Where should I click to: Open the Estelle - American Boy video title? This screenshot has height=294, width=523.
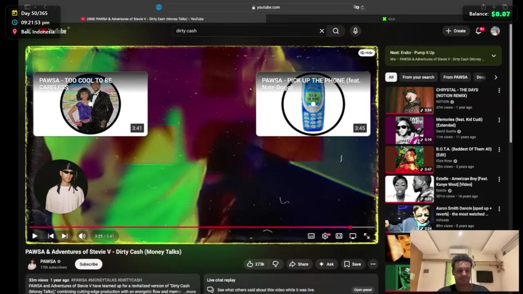462,182
